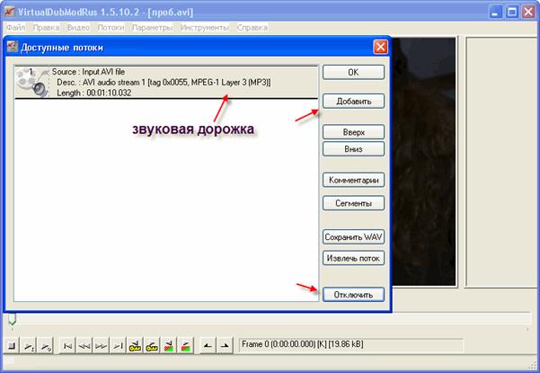Viewport: 540px width, 373px height.
Task: Disable the stream with Отключить
Action: [x=353, y=295]
